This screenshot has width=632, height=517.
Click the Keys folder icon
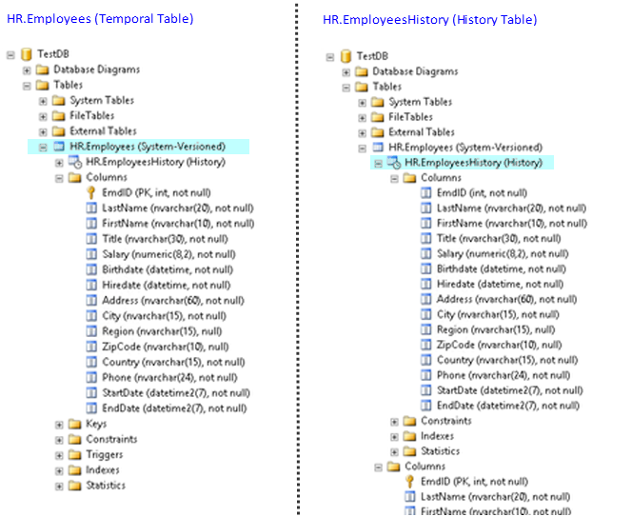(75, 424)
